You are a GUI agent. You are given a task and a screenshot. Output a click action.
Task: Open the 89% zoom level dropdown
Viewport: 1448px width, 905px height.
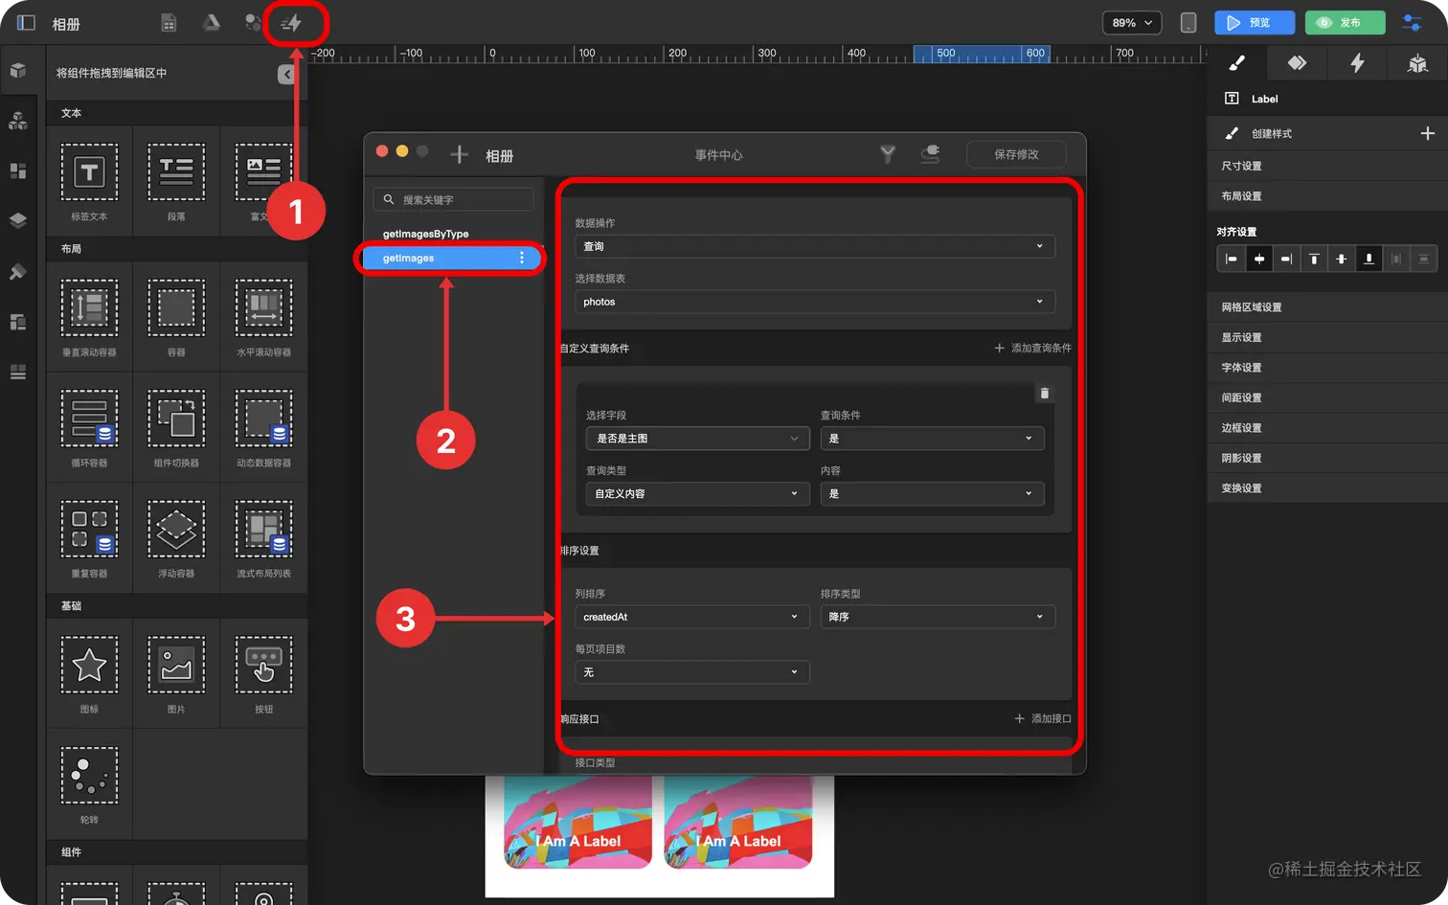(1132, 23)
